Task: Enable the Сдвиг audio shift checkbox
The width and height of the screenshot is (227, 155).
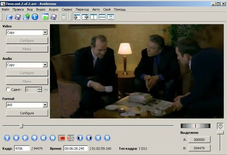Action: click(x=8, y=89)
